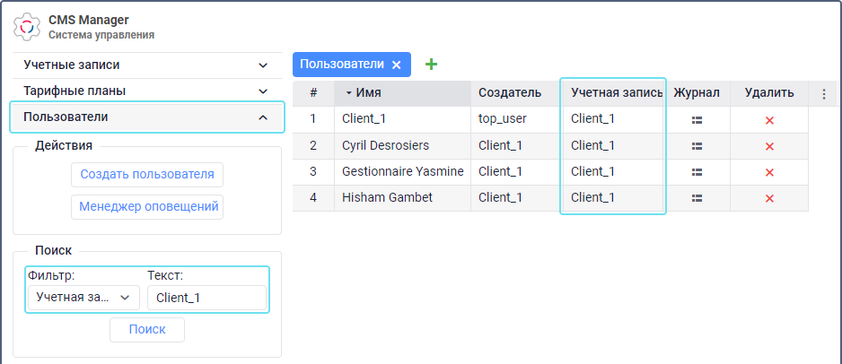
Task: Click the CMS Manager logo
Action: click(27, 27)
